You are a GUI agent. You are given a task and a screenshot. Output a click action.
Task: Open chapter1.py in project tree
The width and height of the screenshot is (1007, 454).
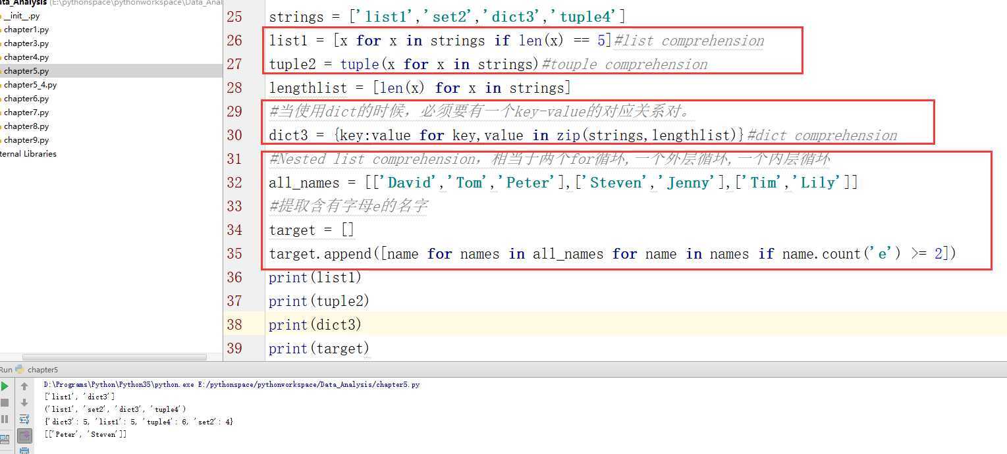(x=26, y=30)
